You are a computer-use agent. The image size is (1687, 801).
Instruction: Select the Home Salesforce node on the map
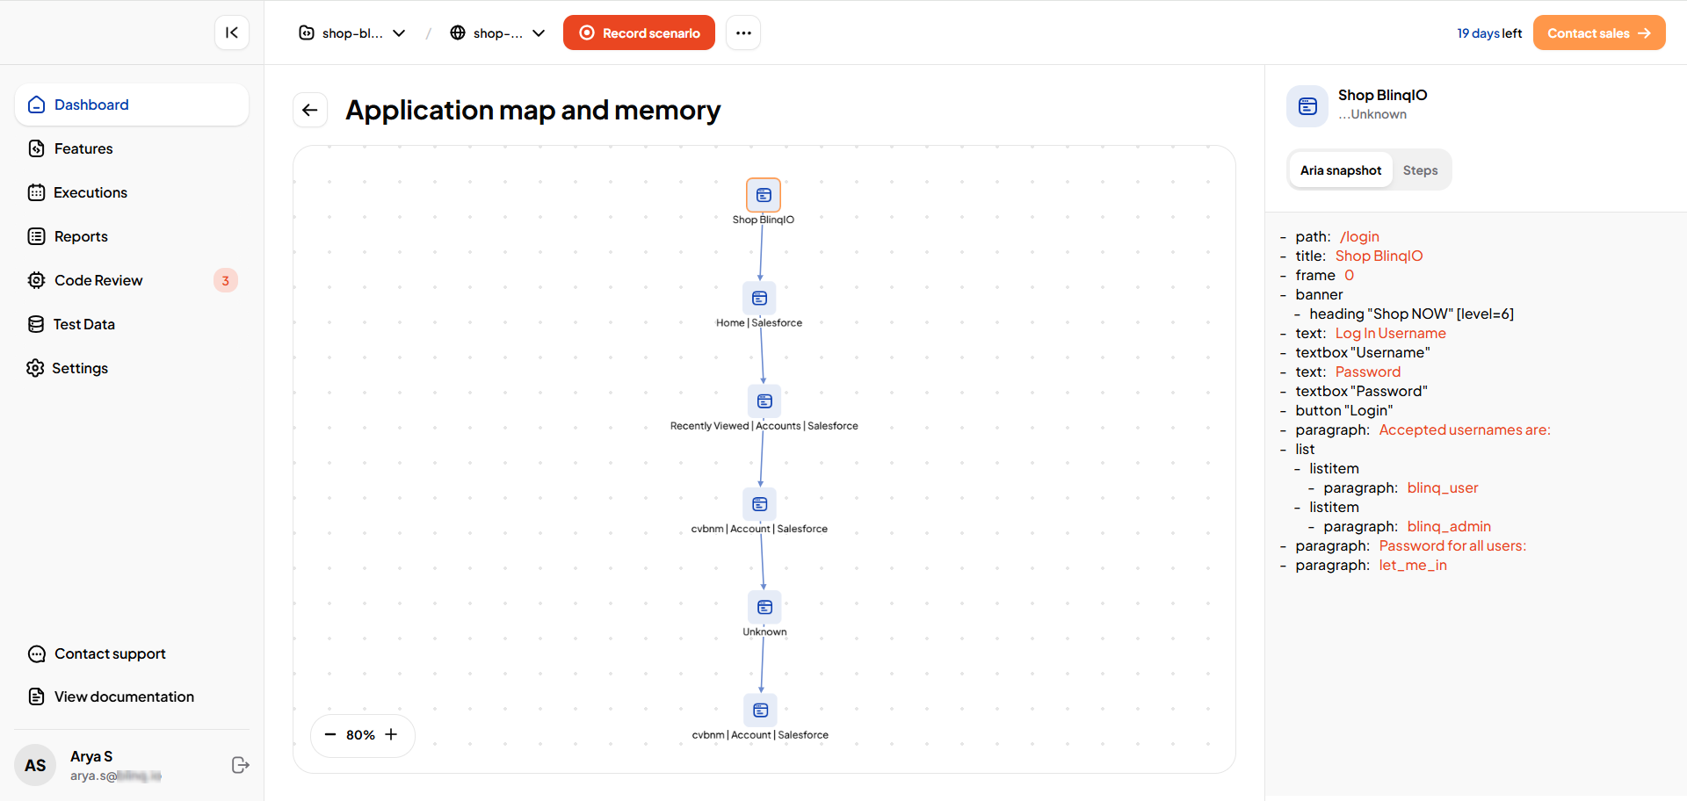[759, 299]
